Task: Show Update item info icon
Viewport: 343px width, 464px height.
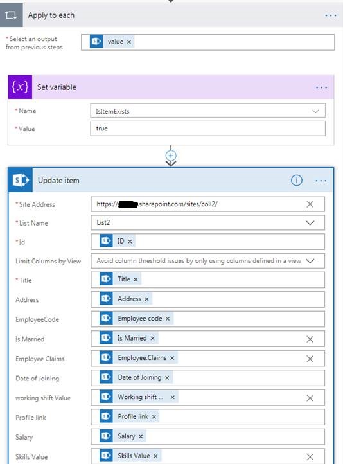Action: (x=297, y=180)
